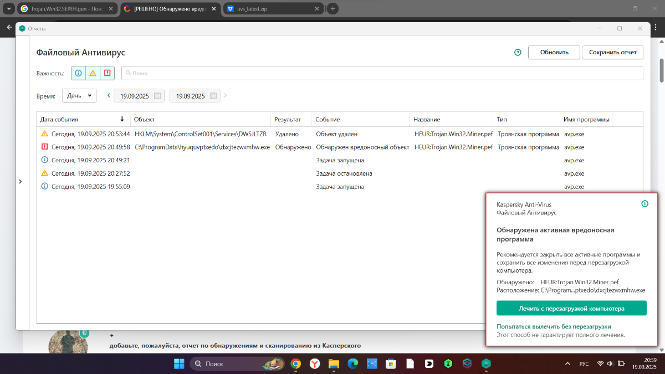The width and height of the screenshot is (665, 374).
Task: Click warning icon on 20:53:44 row
Action: pos(45,134)
